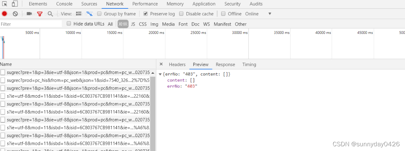The image size is (405, 151).
Task: Click the 25000 ms timeline marker
Action: pos(198,33)
